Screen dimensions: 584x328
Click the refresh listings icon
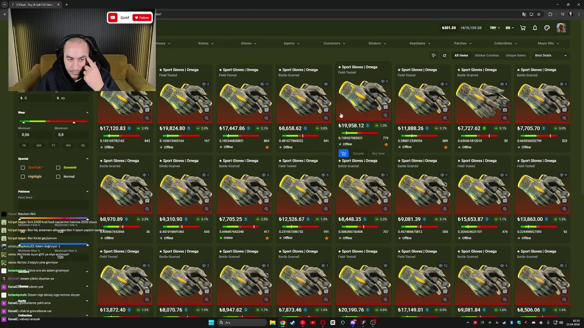pos(444,56)
